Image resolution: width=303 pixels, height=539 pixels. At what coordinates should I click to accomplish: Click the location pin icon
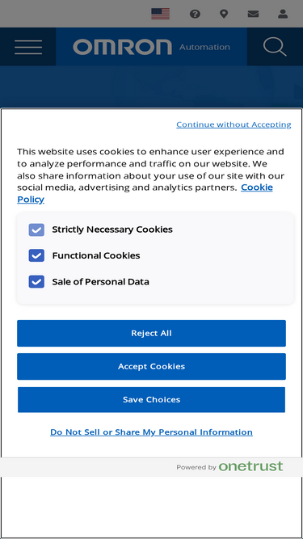(x=224, y=14)
